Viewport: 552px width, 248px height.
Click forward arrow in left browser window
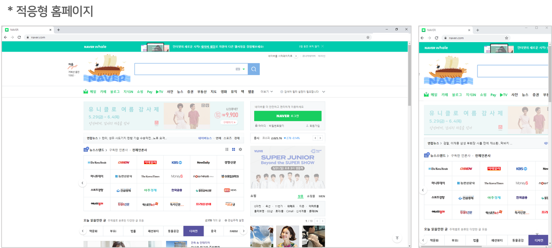click(x=12, y=37)
